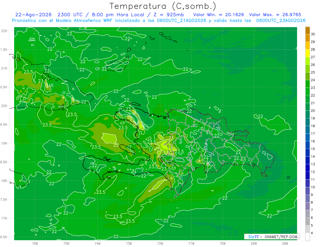Click valid-until time '0600UTC_23AGO2026'
Screen dimensions: 320x247
point(281,21)
